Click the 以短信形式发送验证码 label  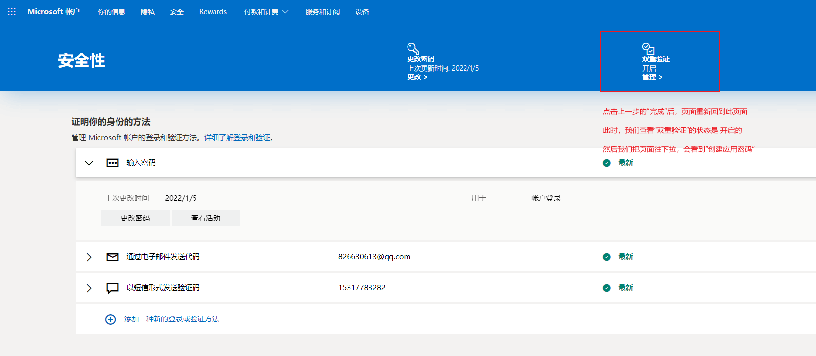point(163,288)
